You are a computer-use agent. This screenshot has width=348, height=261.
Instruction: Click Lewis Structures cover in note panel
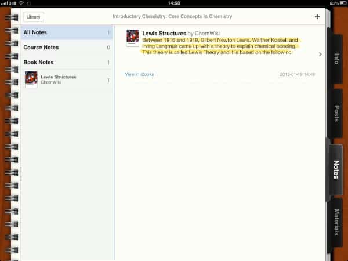(133, 38)
